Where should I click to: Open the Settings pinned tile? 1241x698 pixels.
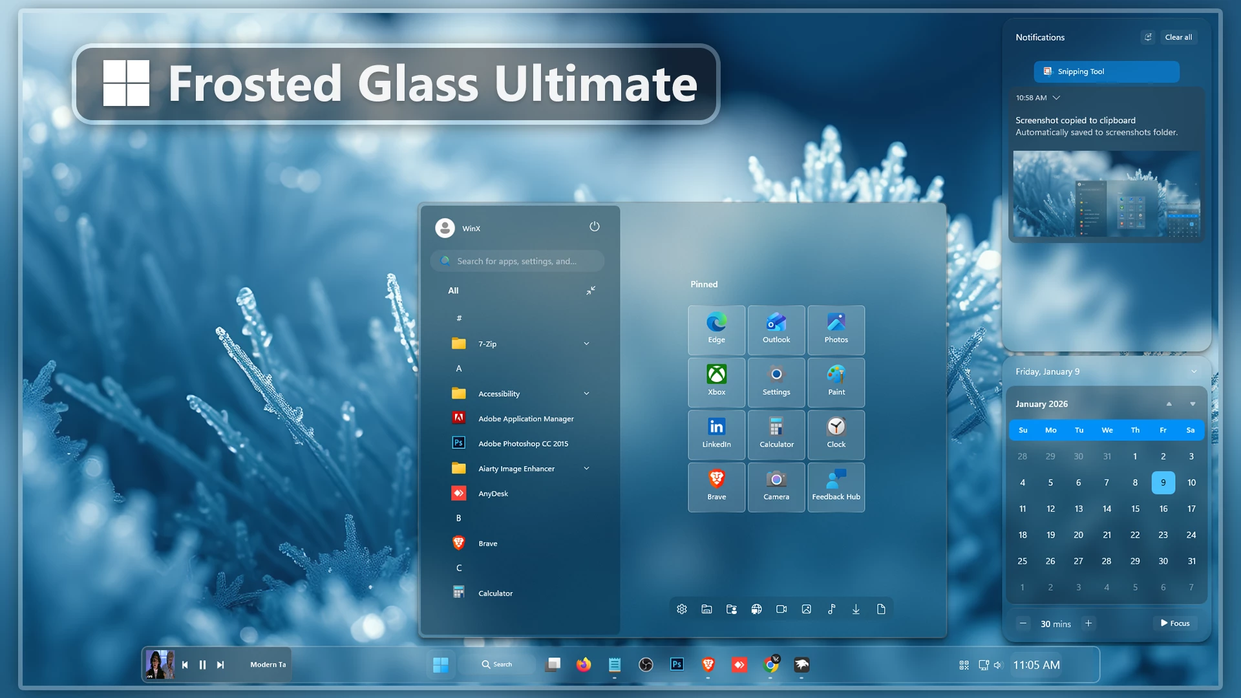pos(776,382)
